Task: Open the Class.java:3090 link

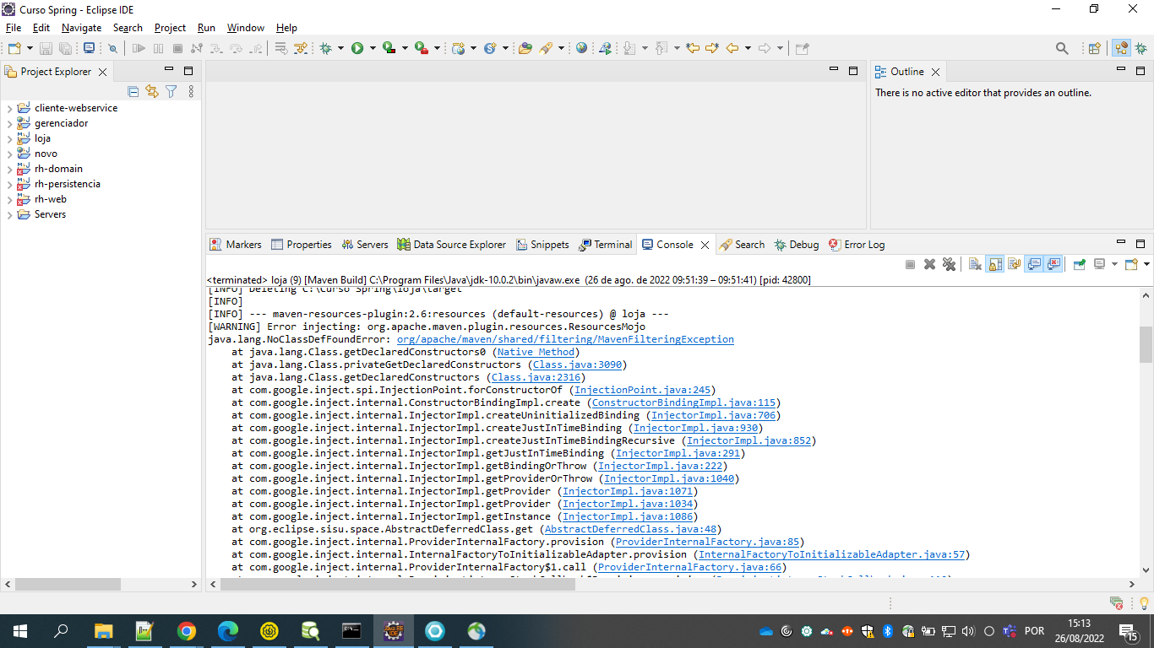Action: [x=577, y=364]
